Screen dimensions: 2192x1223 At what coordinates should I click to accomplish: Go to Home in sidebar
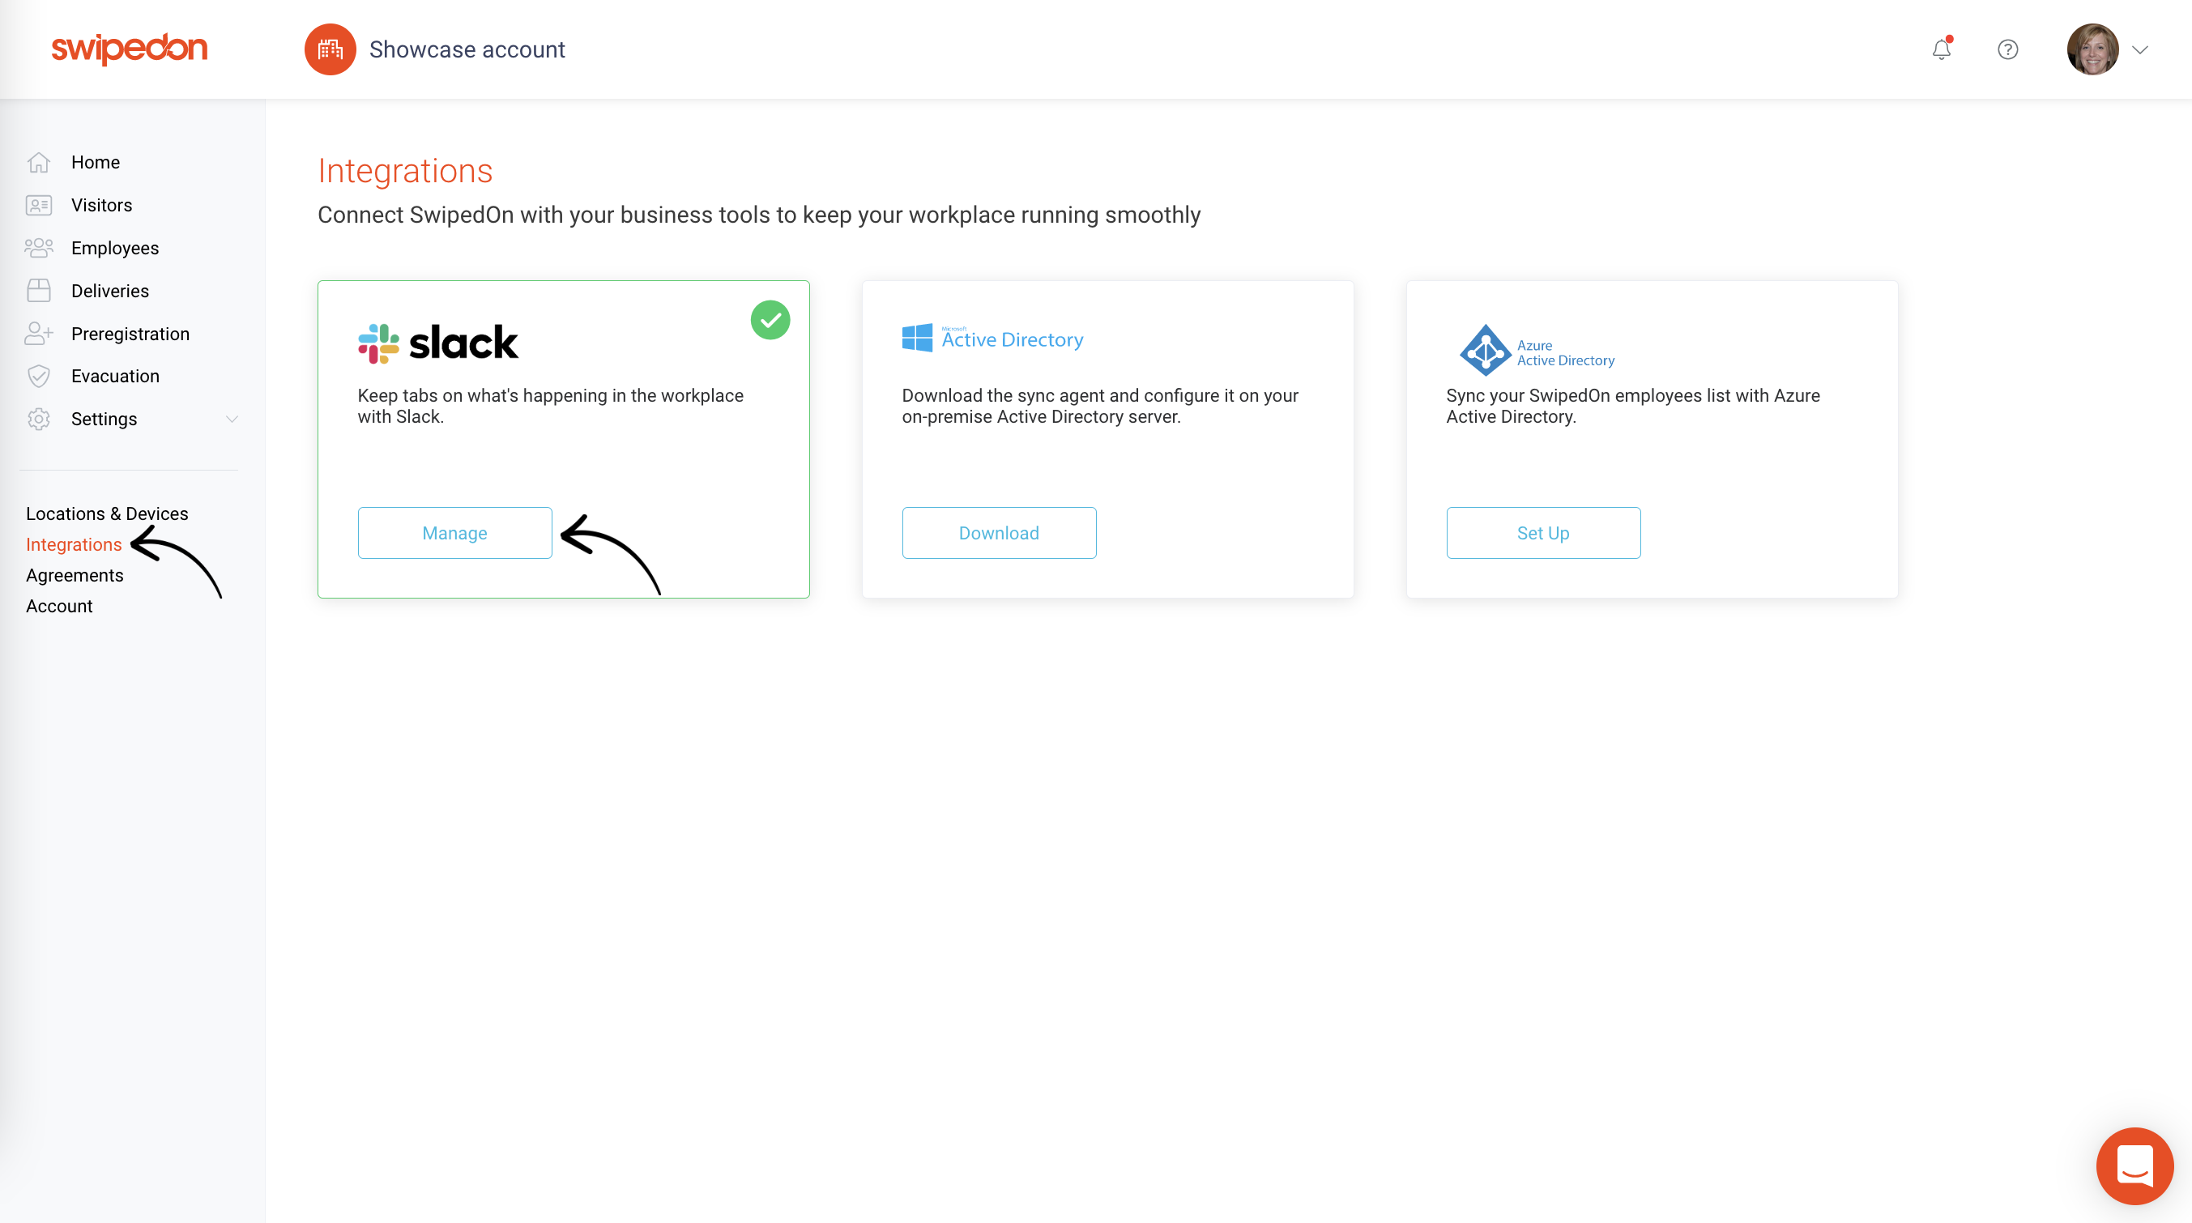[96, 162]
